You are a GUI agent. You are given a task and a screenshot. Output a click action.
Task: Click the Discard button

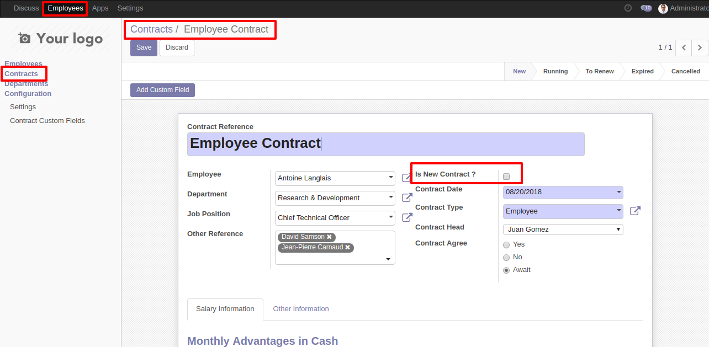tap(177, 47)
